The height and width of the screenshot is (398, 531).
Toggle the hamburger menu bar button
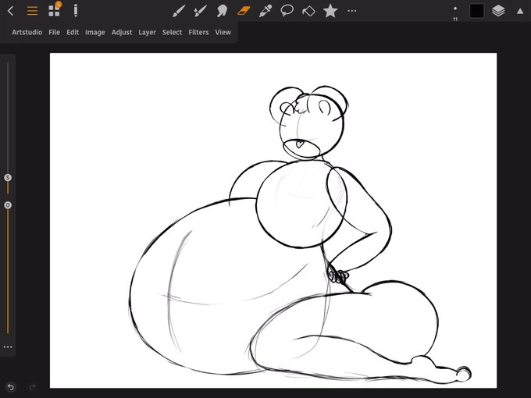32,11
